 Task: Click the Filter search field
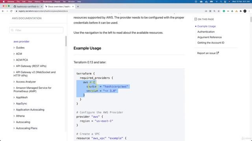coord(36,30)
